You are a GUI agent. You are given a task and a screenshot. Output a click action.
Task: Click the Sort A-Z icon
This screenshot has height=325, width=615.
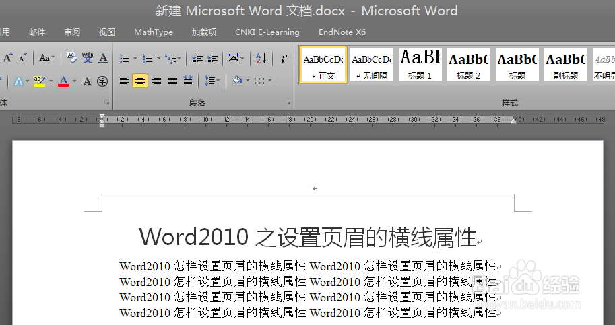(x=261, y=59)
